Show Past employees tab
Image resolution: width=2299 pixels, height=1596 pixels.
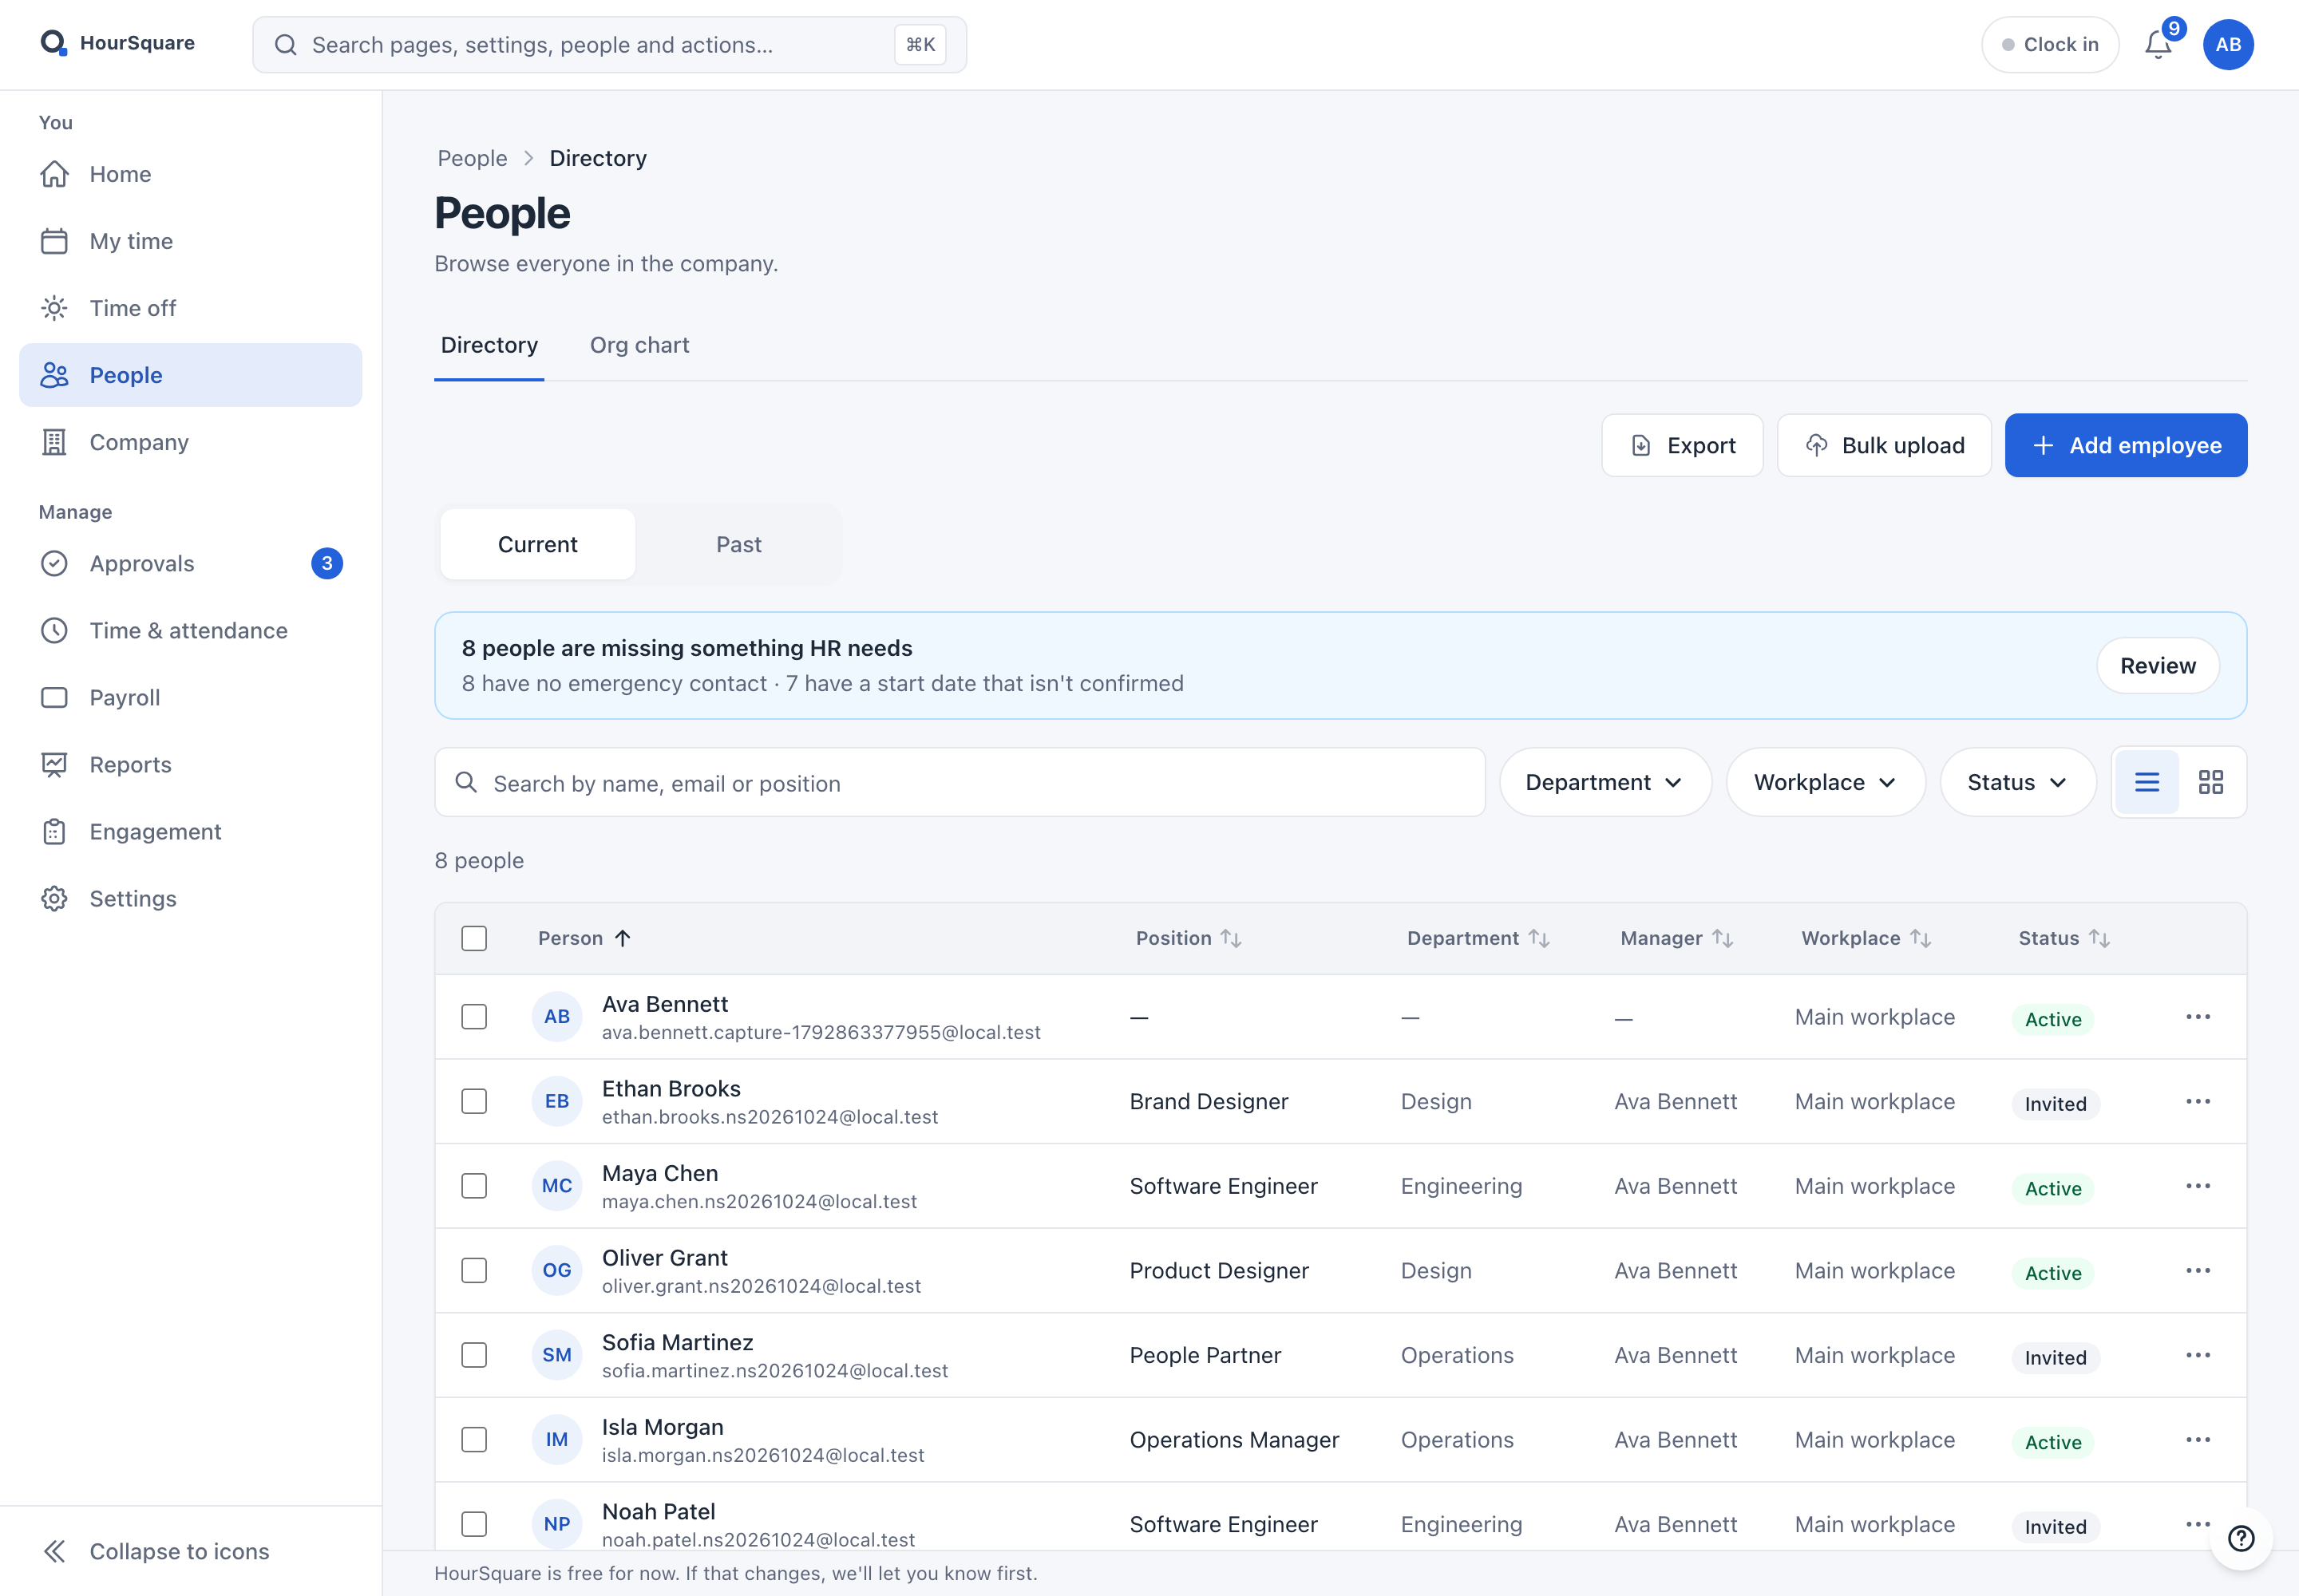click(x=738, y=545)
